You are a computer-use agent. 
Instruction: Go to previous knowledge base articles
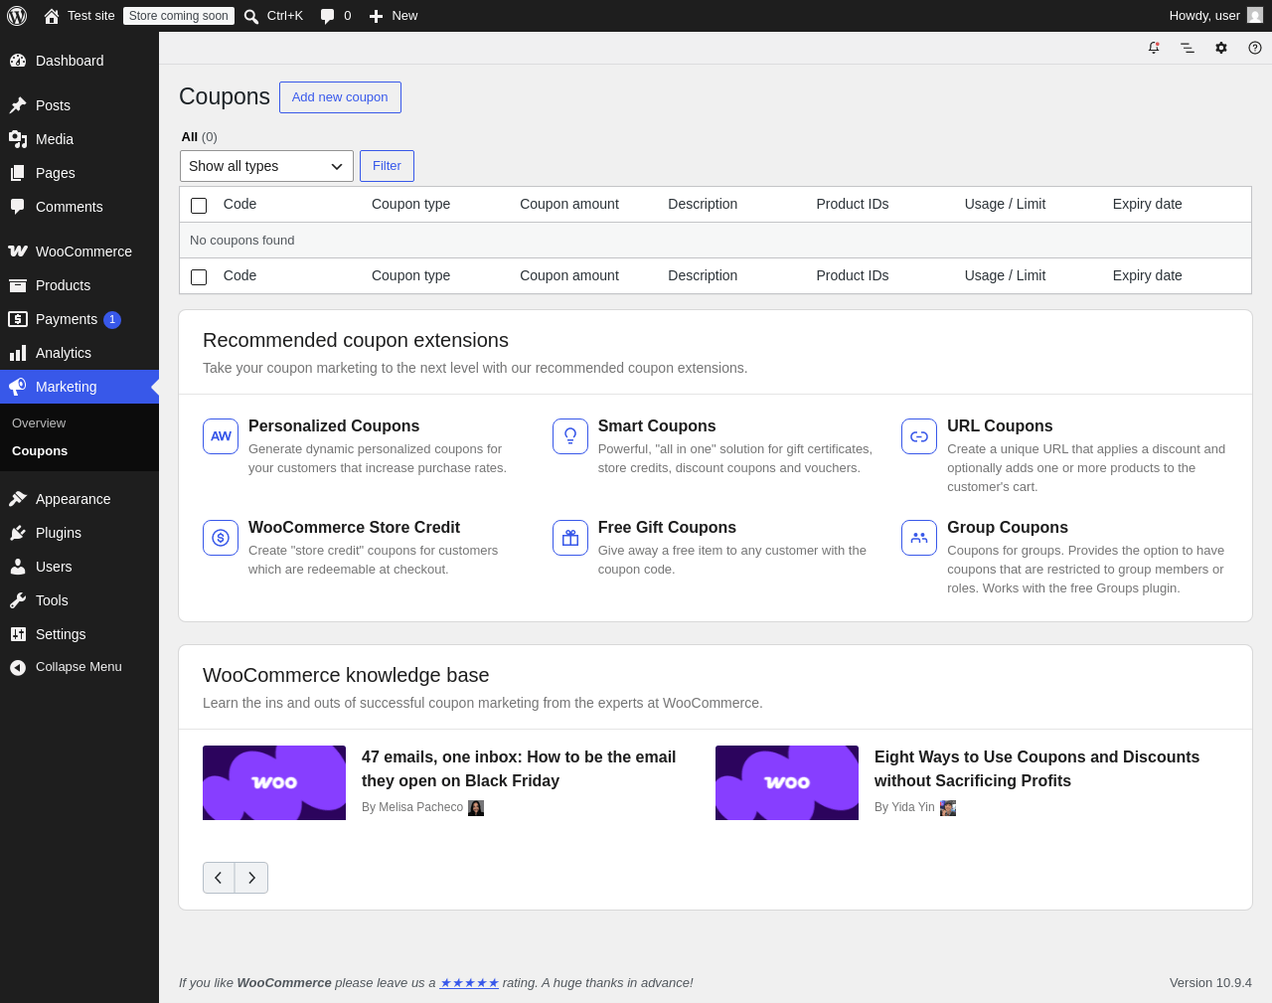pos(219,878)
